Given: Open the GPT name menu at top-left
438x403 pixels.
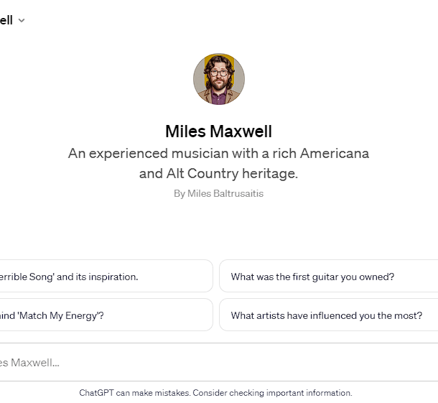Looking at the screenshot, I should (x=12, y=20).
